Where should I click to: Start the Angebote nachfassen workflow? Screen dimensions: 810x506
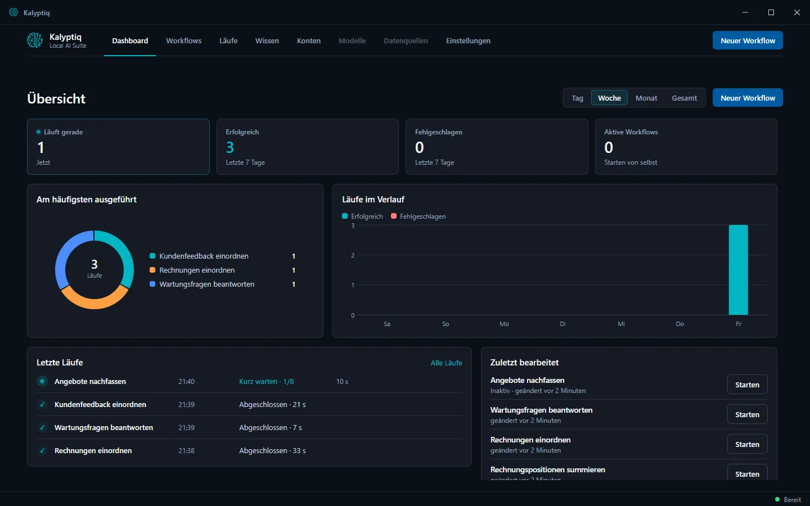tap(747, 385)
